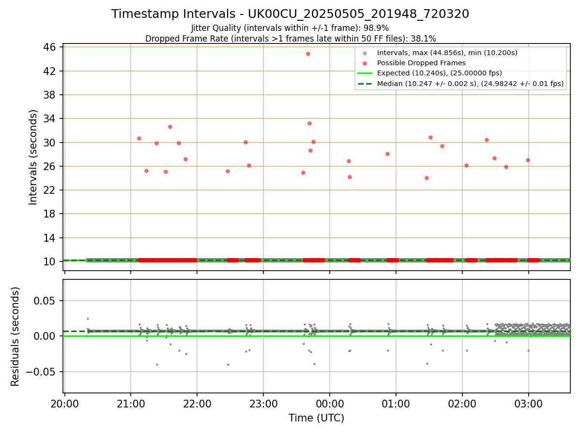Click the 'Possible Dropped Frames' legend entry
Screen dimensions: 581x435
[x=421, y=63]
